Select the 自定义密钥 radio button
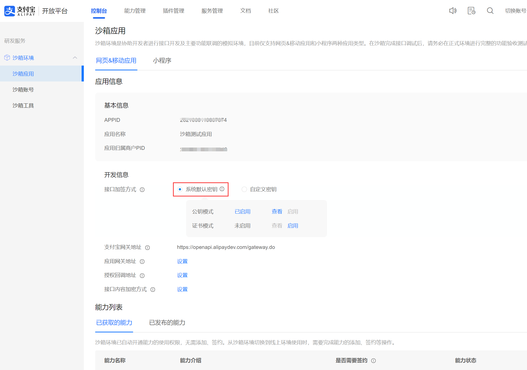The height and width of the screenshot is (370, 527). tap(244, 189)
